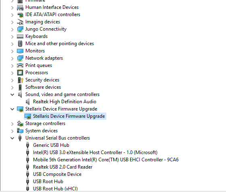Click the Human Interface Devices icon
226x192 pixels.
[x=20, y=8]
